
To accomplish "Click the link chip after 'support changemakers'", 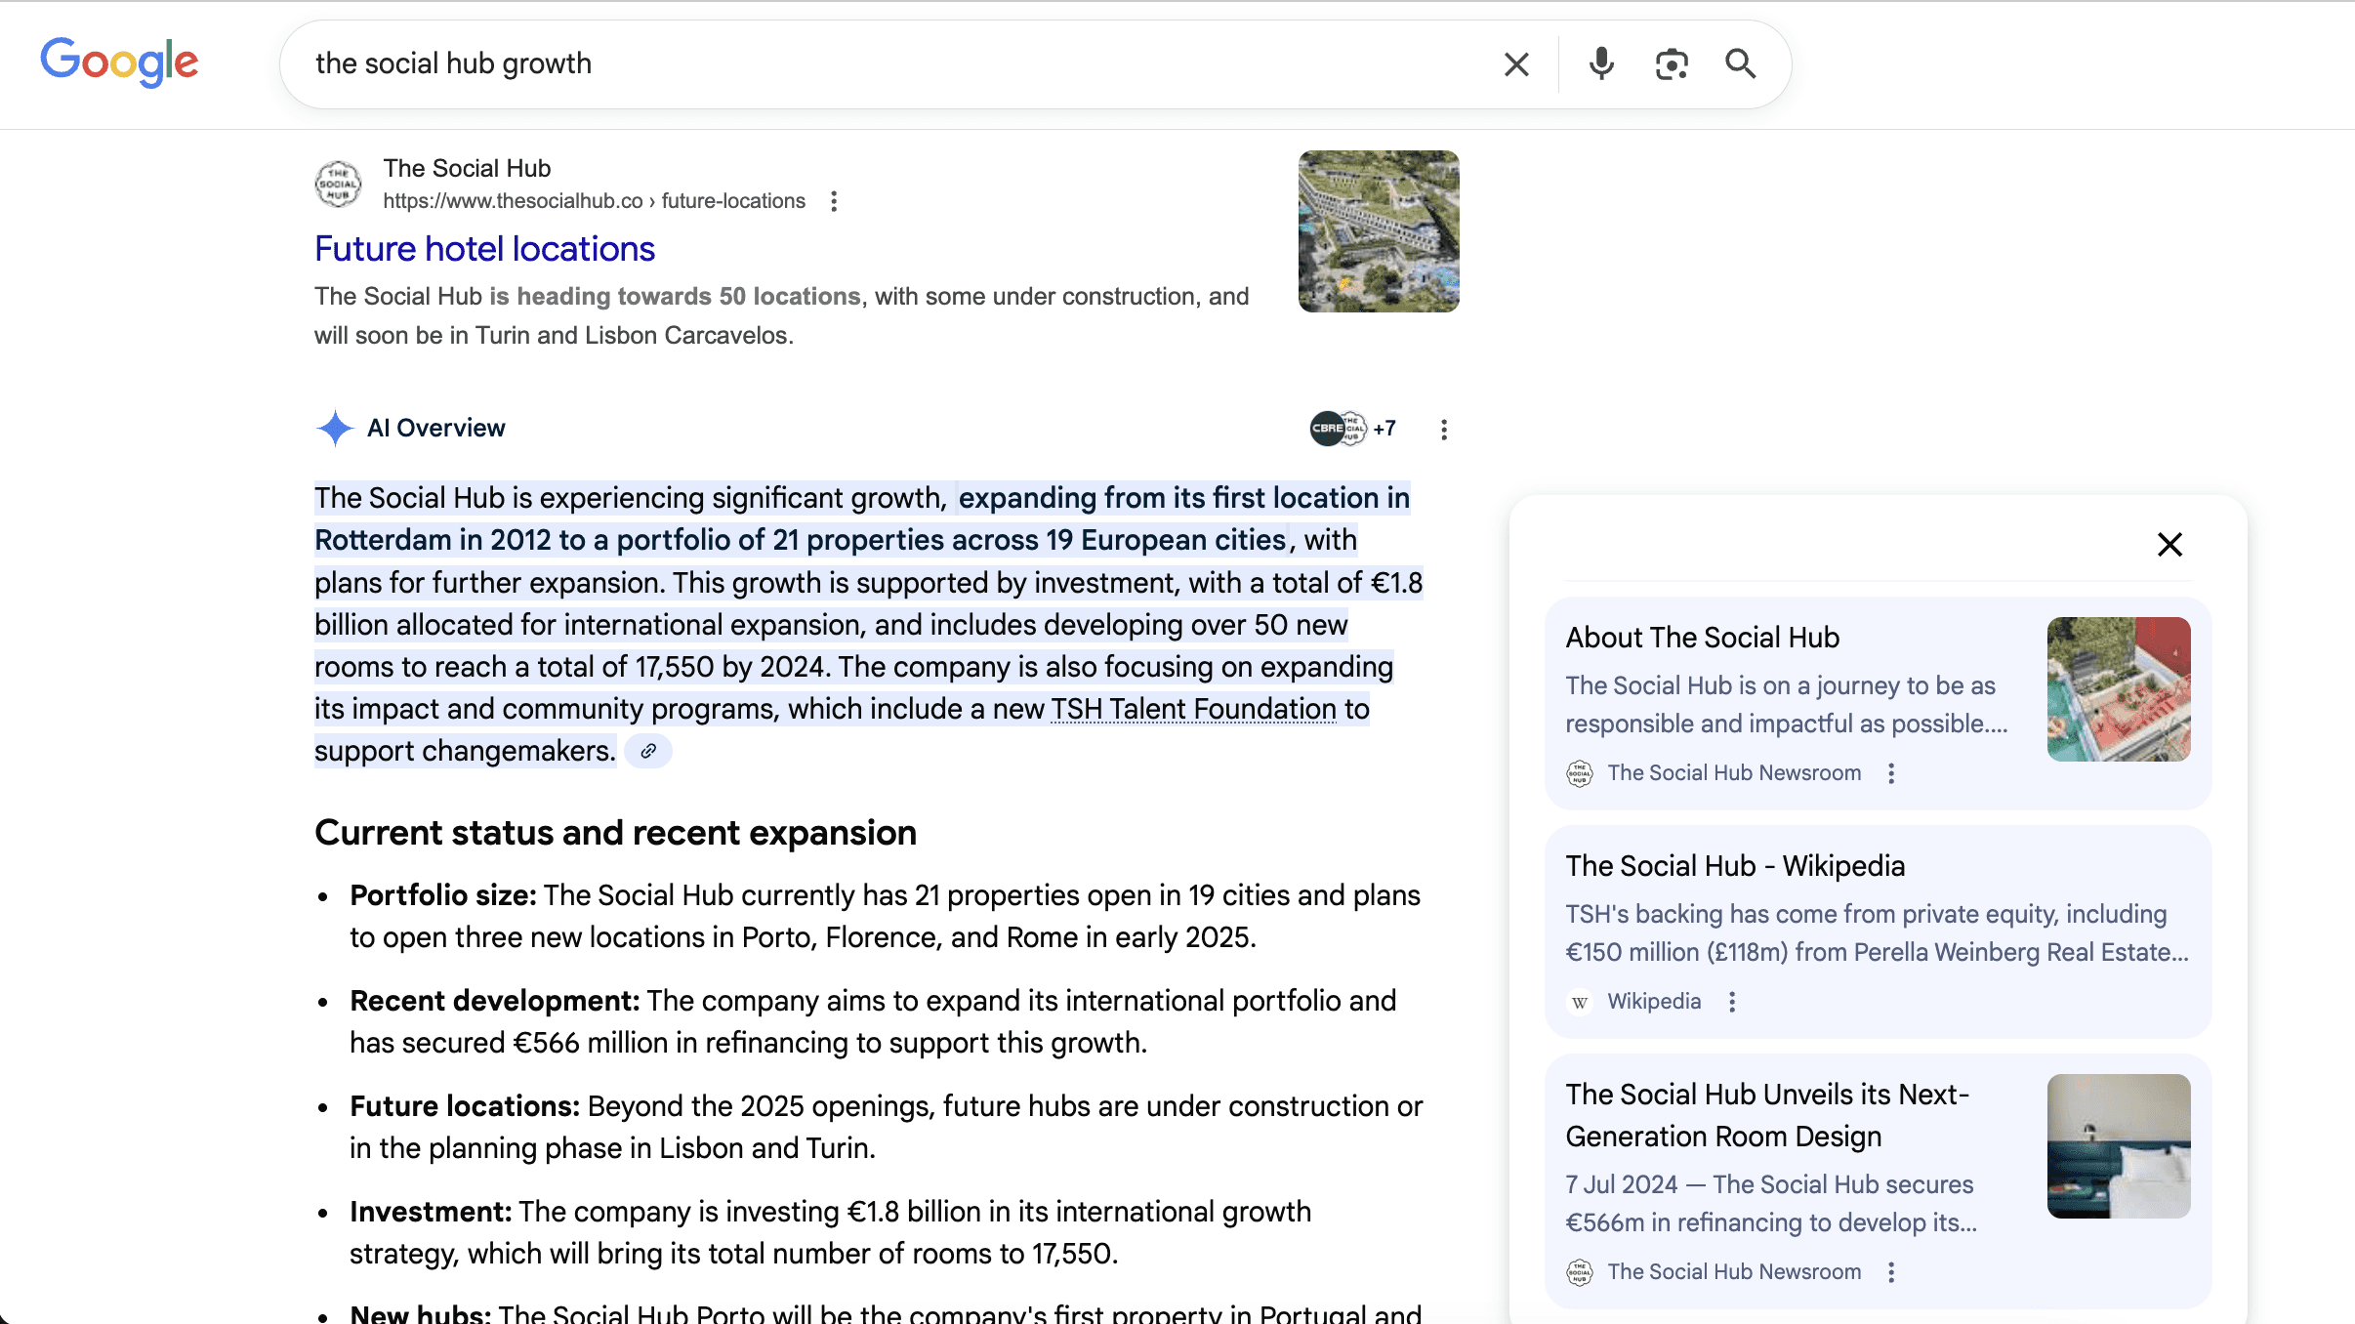I will (648, 751).
